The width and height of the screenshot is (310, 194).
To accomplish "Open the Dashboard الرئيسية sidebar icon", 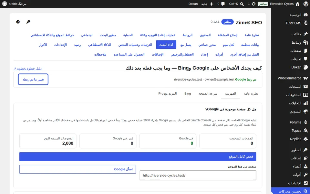I will tap(305, 15).
